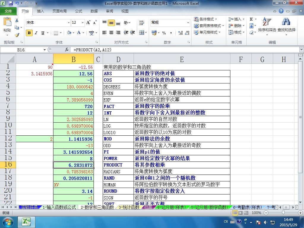
Task: Toggle Bold formatting off
Action: (29, 33)
